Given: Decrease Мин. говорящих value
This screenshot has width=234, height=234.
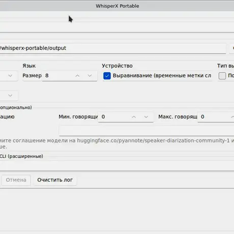Looking at the screenshot, I should [146, 117].
